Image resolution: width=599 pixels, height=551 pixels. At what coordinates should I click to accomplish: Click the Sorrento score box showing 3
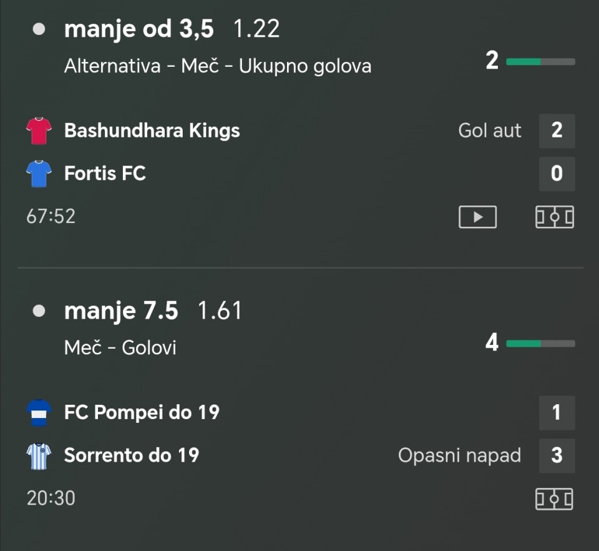click(557, 455)
